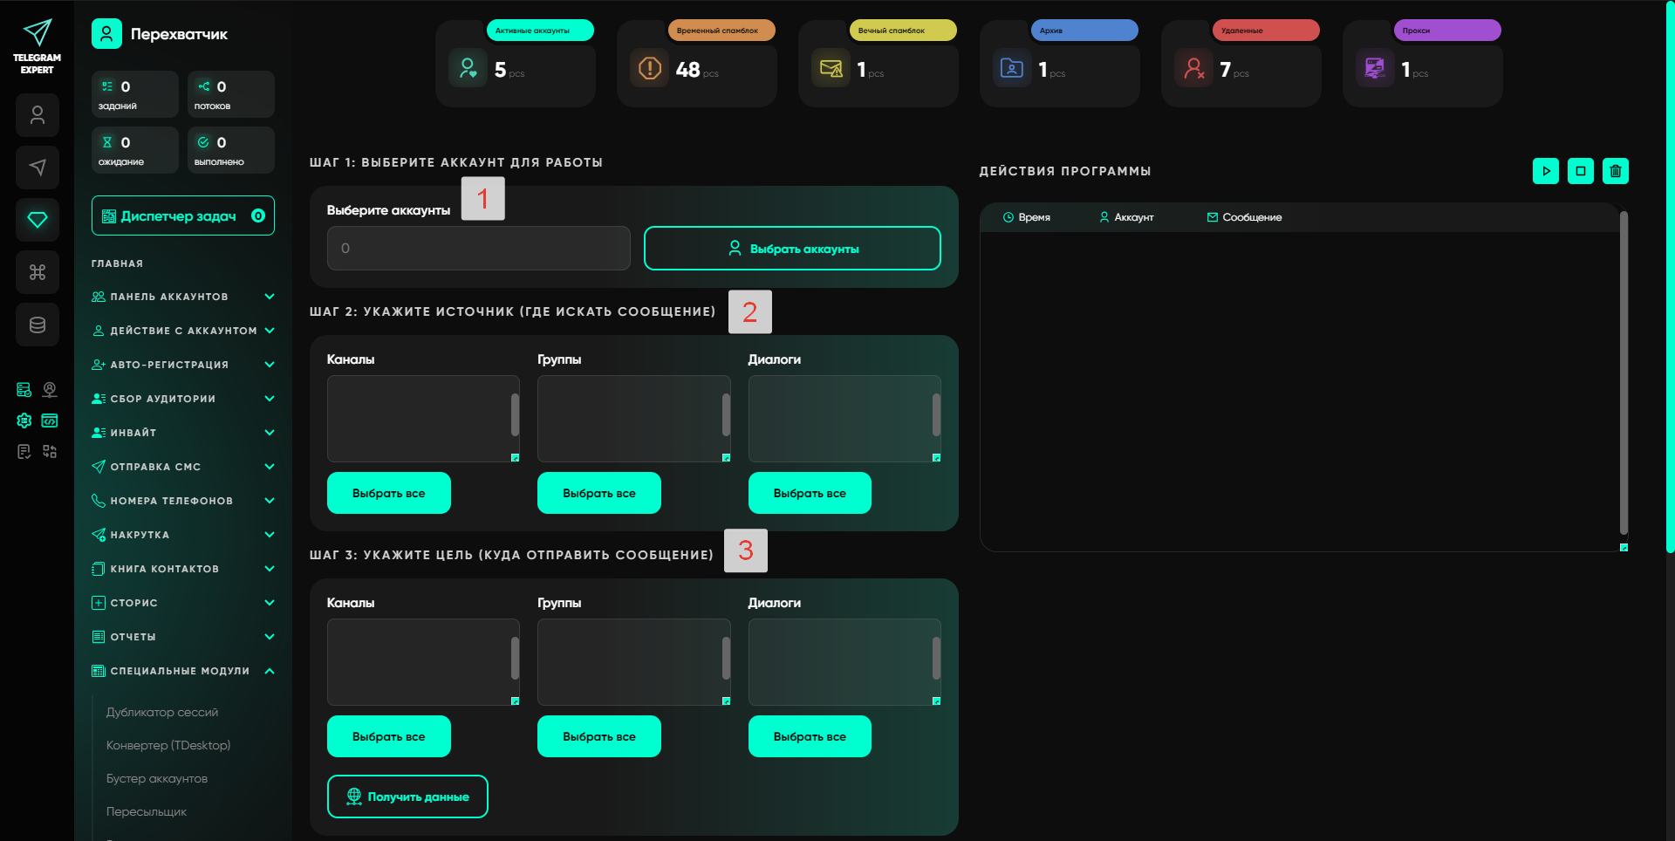
Task: Open the Временный спамблок stat card
Action: click(x=696, y=68)
